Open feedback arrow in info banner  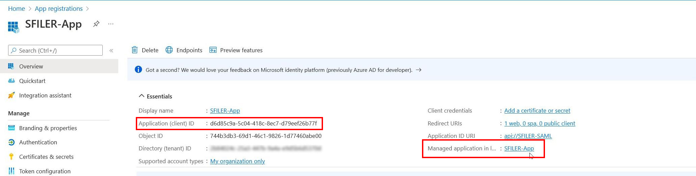[419, 70]
